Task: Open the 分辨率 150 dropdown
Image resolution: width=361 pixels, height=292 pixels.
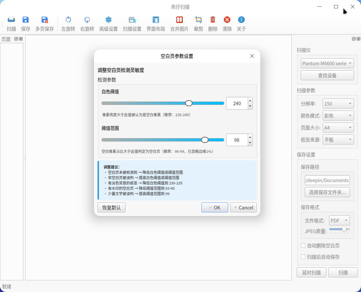Action: coord(338,104)
